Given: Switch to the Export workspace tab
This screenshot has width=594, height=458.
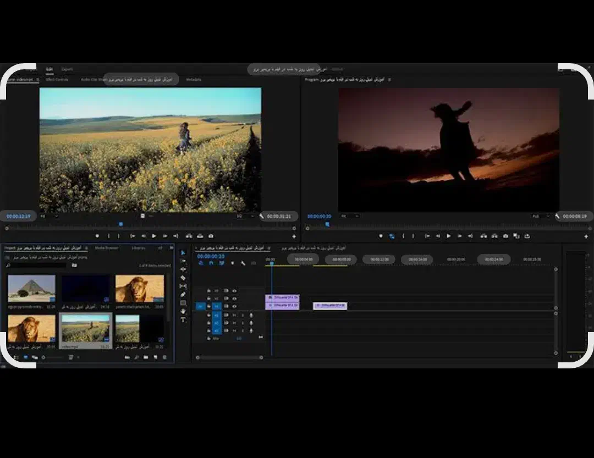Looking at the screenshot, I should pos(67,69).
